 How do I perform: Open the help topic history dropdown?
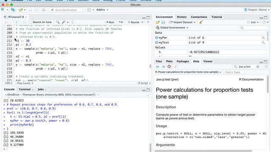(220, 72)
